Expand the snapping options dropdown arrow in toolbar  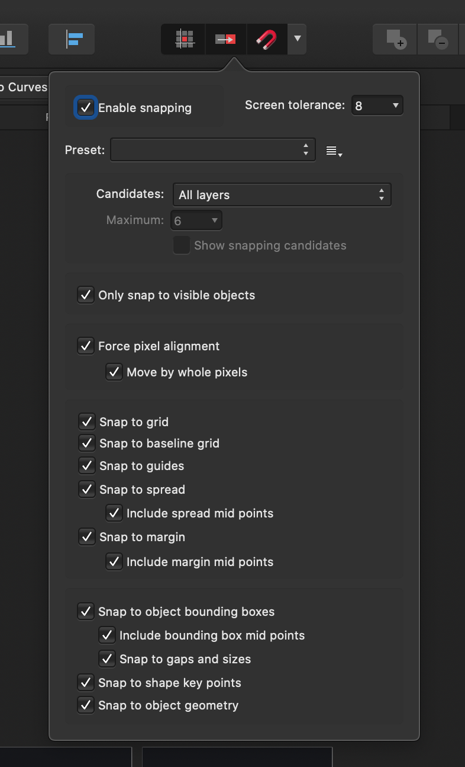tap(297, 39)
